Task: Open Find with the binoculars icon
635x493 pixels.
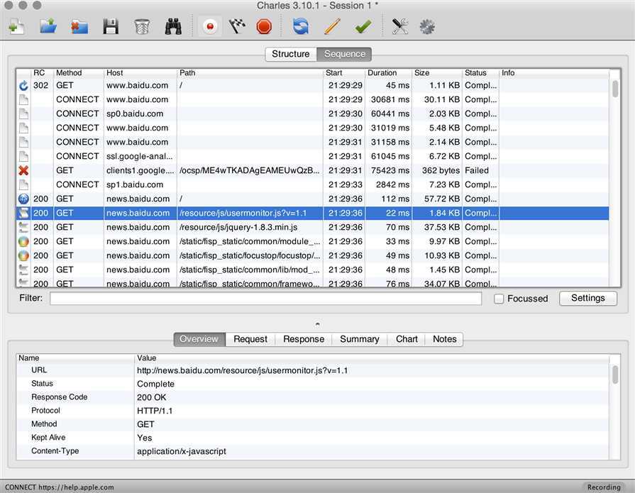Action: tap(173, 27)
